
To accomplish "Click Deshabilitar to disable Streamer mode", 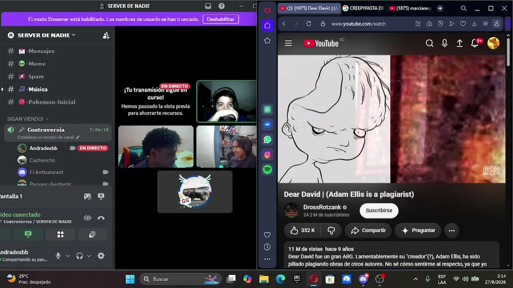I will [x=221, y=19].
